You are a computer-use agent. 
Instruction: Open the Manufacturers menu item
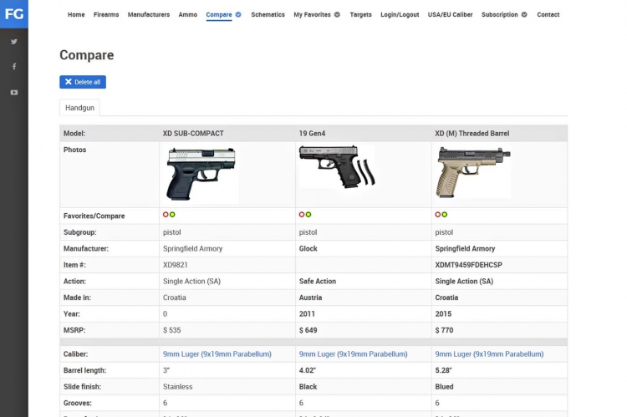point(149,15)
